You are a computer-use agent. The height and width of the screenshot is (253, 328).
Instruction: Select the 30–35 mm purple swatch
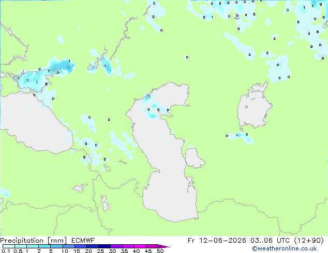[x=116, y=246]
